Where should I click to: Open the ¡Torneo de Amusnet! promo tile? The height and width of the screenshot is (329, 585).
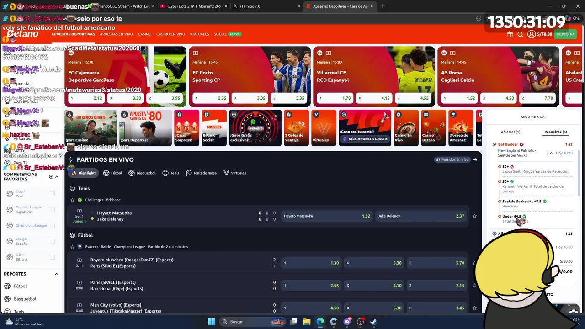pos(461,128)
